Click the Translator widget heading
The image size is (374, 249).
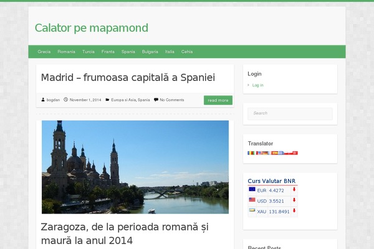260,143
